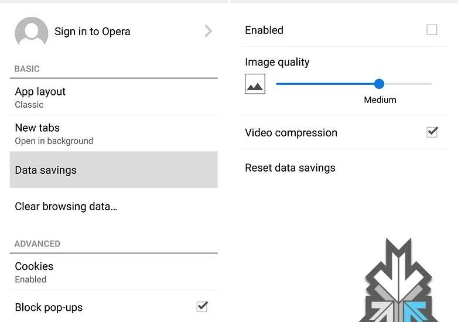Viewport: 458px width, 322px height.
Task: Click the Block pop-ups label
Action: pos(49,307)
